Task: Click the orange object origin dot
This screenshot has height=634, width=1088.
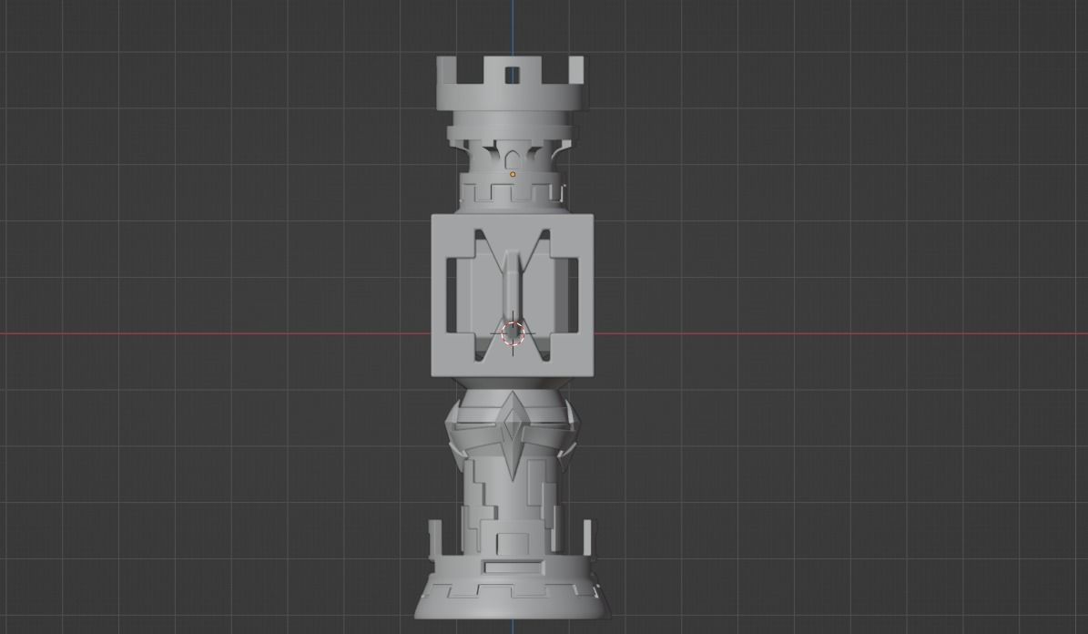Action: (x=513, y=174)
